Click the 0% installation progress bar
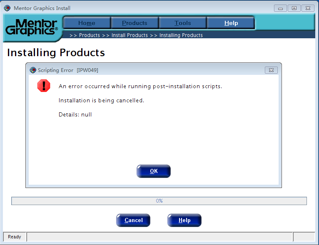This screenshot has height=245, width=319. pyautogui.click(x=159, y=201)
